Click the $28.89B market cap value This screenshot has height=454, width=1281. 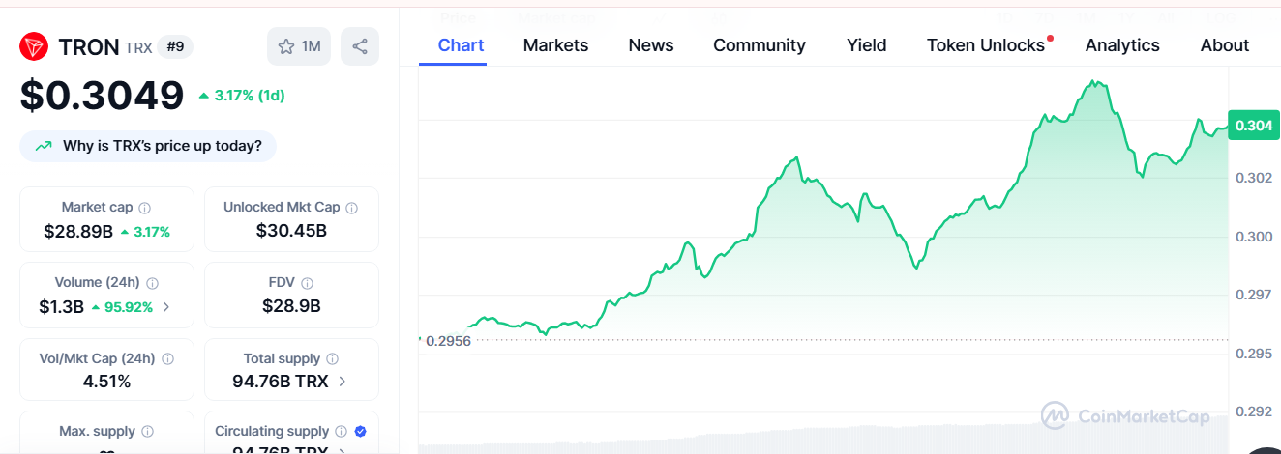click(x=78, y=232)
